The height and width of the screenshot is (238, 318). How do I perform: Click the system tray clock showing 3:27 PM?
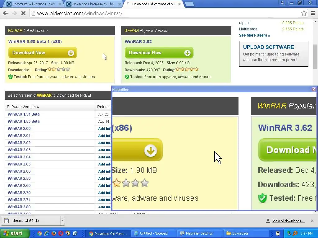click(x=307, y=233)
